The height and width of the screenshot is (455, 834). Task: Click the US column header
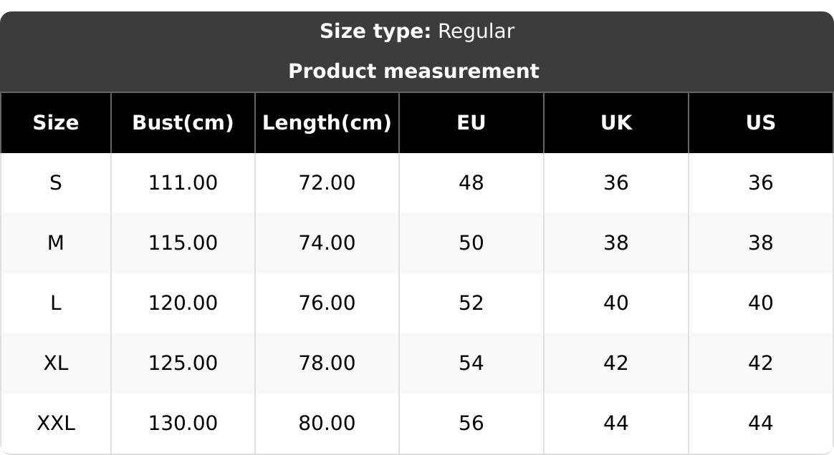pos(760,123)
